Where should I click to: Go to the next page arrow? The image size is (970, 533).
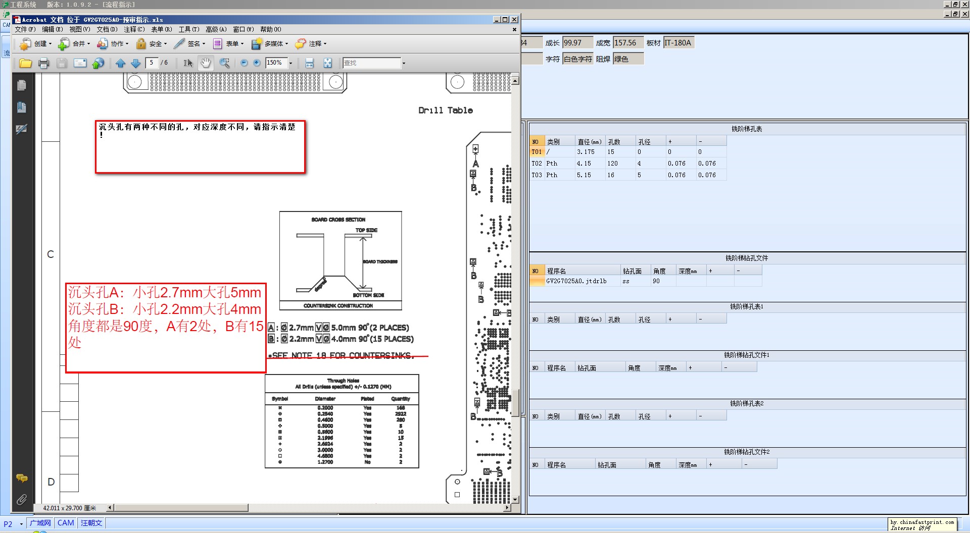[135, 63]
